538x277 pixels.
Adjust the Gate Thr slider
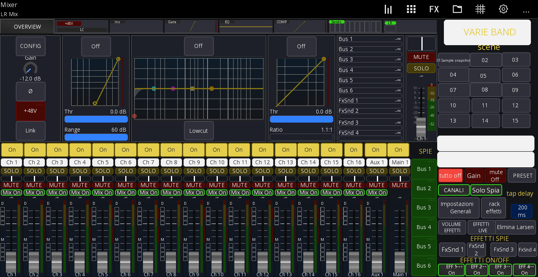96,119
